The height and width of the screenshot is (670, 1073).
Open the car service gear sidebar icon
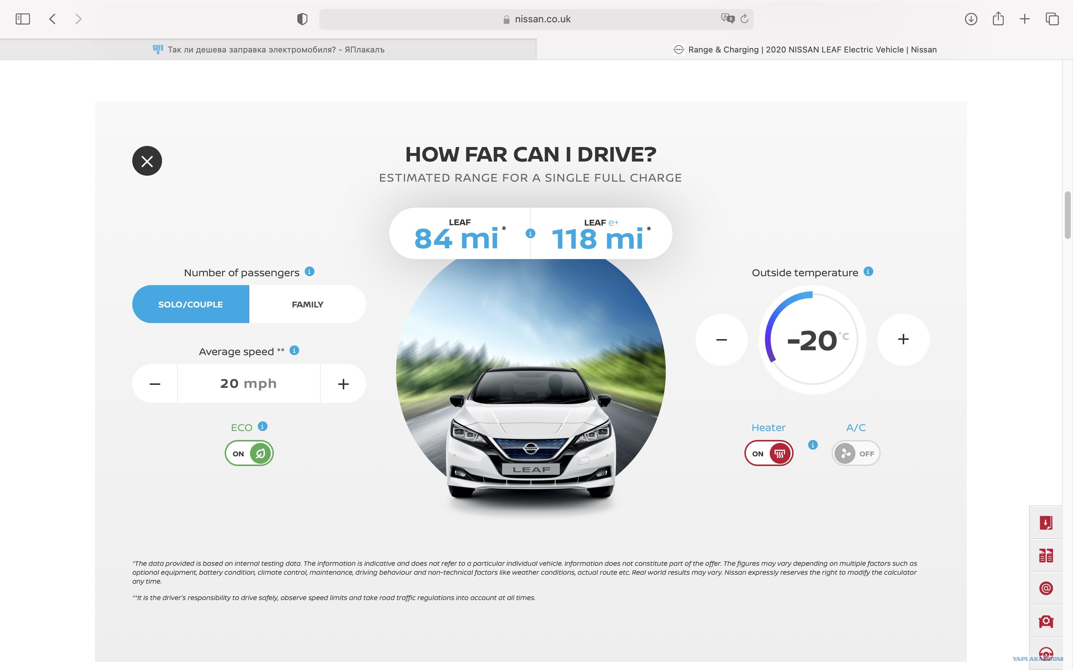(1046, 621)
